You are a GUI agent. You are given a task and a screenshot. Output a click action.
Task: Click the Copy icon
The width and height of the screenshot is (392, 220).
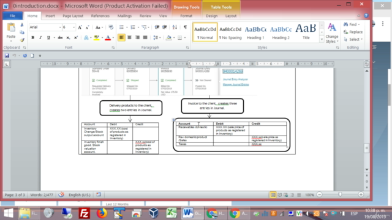[22, 32]
